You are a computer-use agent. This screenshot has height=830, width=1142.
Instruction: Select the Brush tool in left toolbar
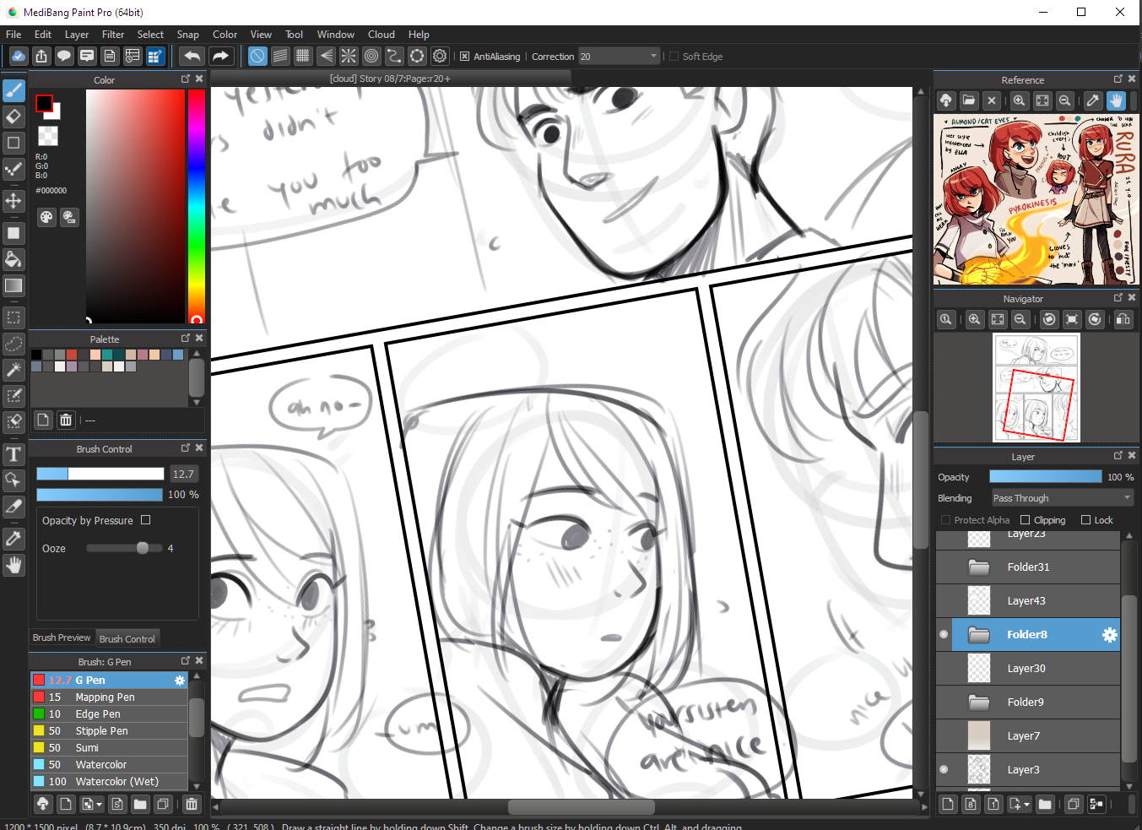click(x=14, y=90)
